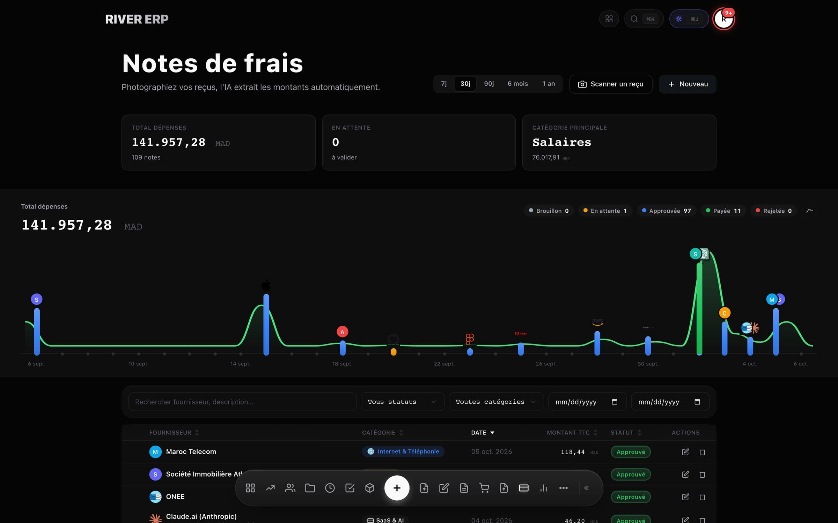The image size is (838, 523).
Task: Click the Nouveau button
Action: click(x=688, y=84)
